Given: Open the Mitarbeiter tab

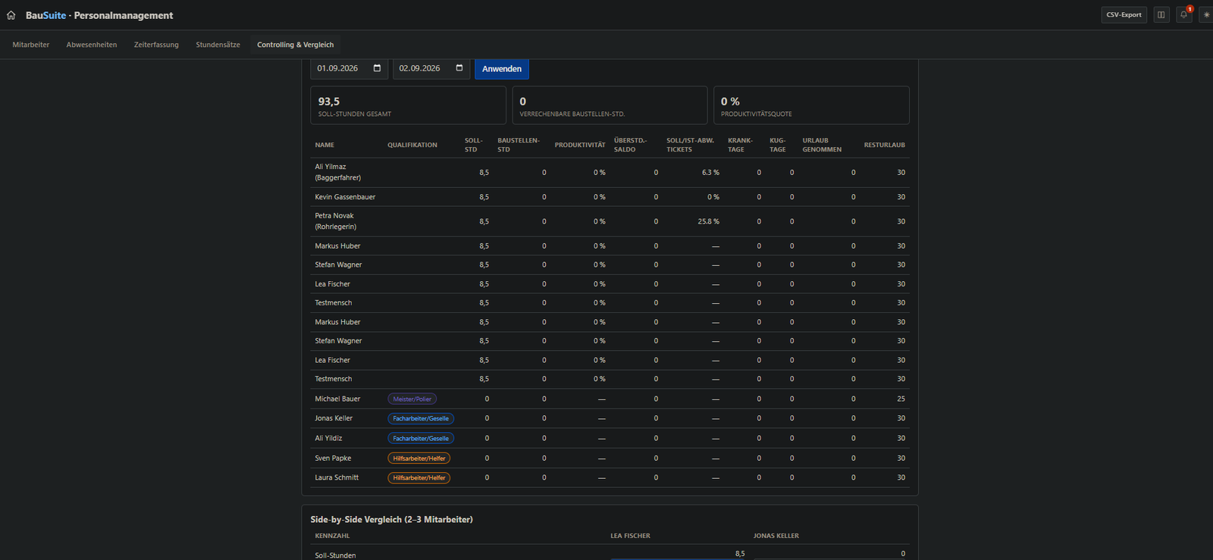Looking at the screenshot, I should (31, 45).
